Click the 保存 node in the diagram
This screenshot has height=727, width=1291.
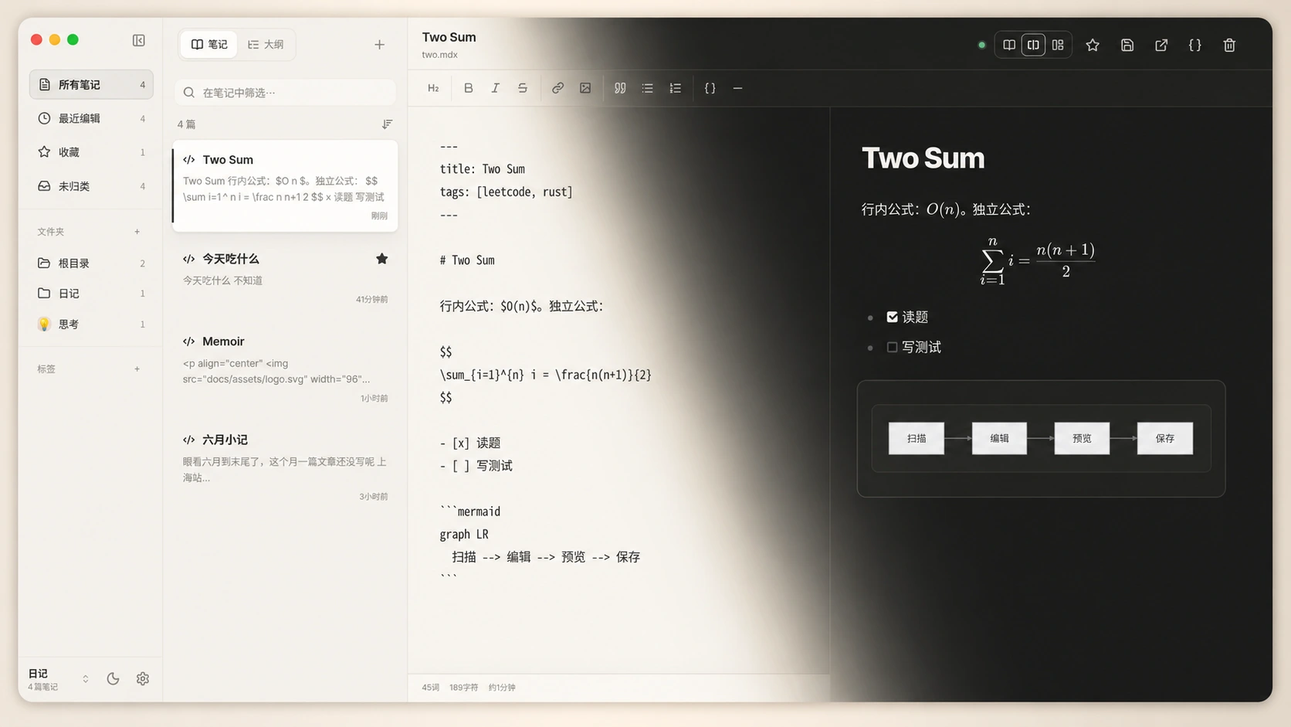(x=1165, y=439)
